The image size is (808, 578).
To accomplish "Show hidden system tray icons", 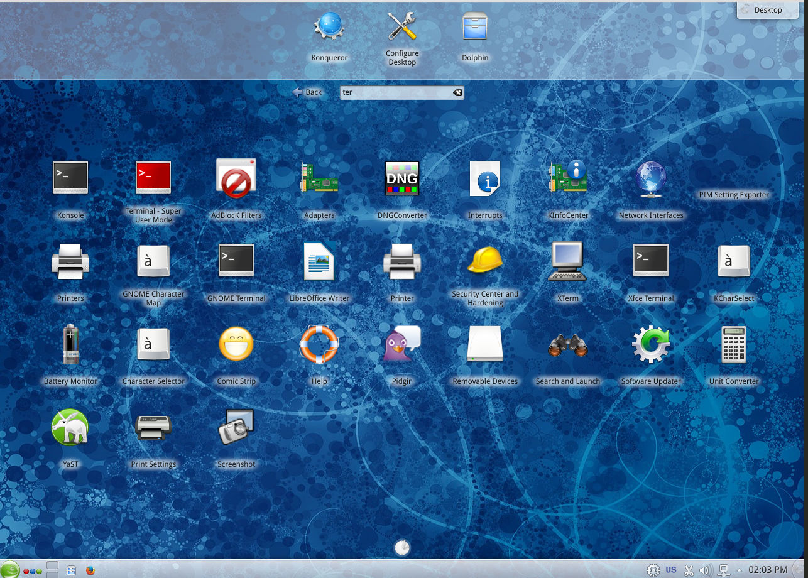I will 740,570.
